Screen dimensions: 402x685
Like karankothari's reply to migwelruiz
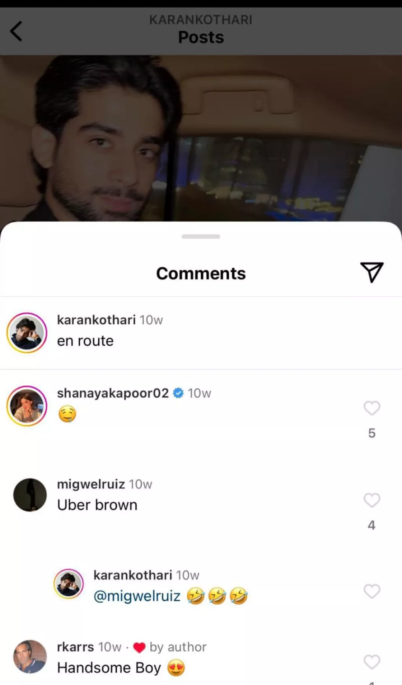tap(372, 591)
